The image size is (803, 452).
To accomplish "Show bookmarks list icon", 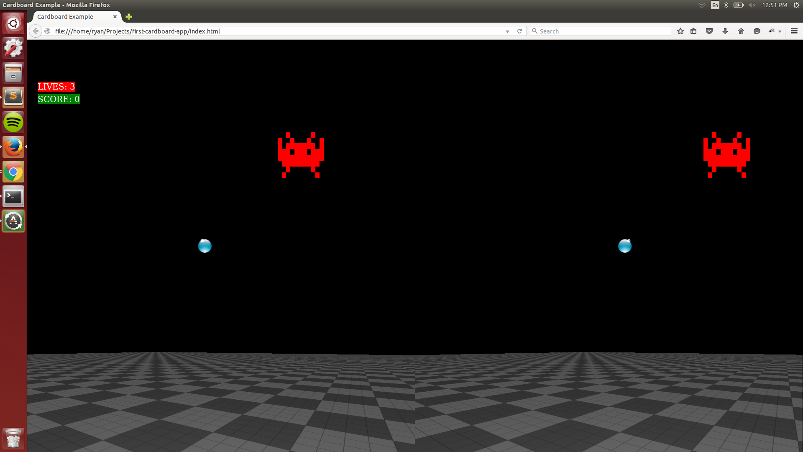I will (x=693, y=31).
